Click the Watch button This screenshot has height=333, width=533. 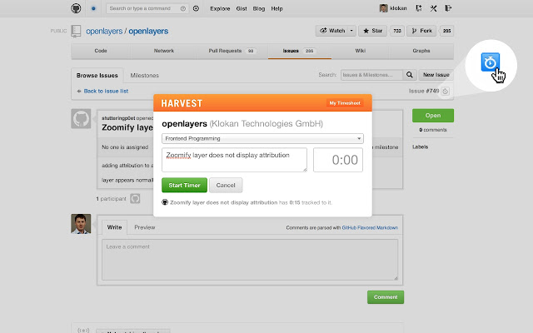click(332, 31)
